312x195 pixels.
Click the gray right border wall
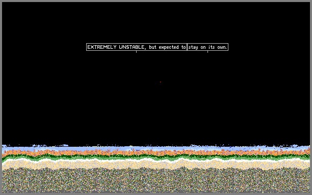pyautogui.click(x=311, y=97)
